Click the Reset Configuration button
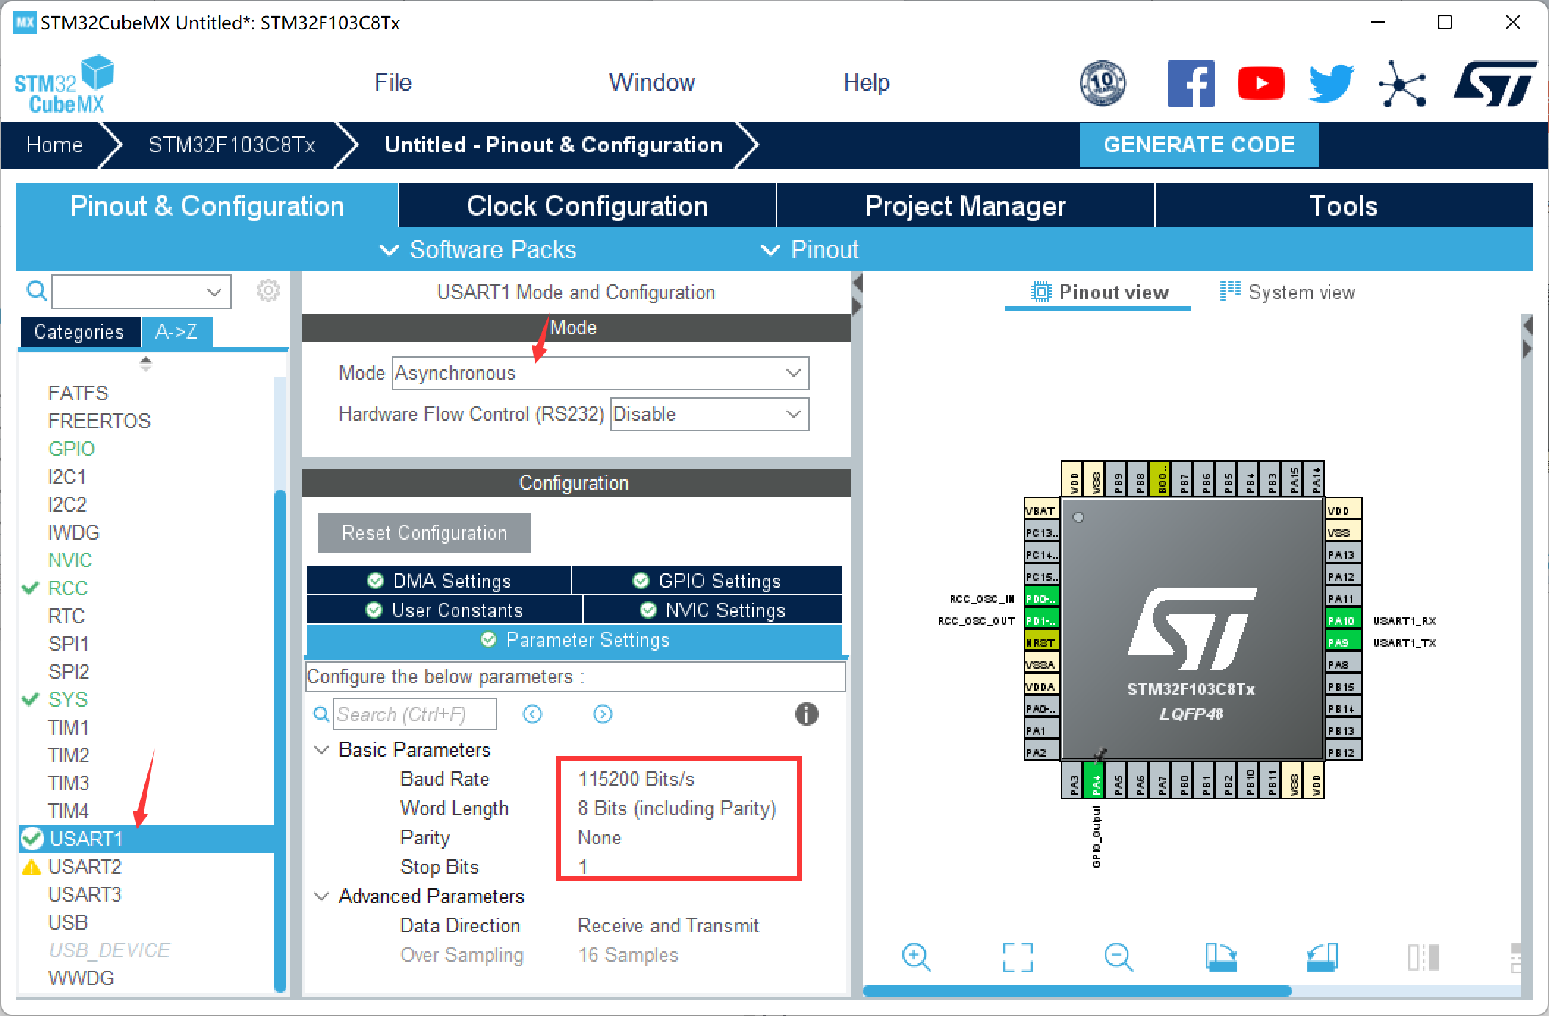1549x1016 pixels. pos(424,533)
